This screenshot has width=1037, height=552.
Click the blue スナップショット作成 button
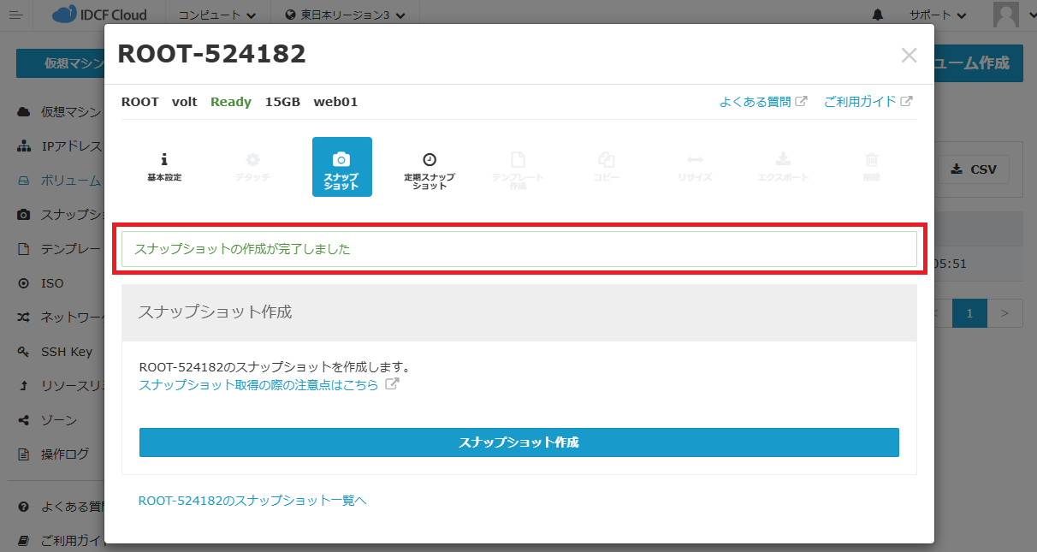[x=518, y=442]
